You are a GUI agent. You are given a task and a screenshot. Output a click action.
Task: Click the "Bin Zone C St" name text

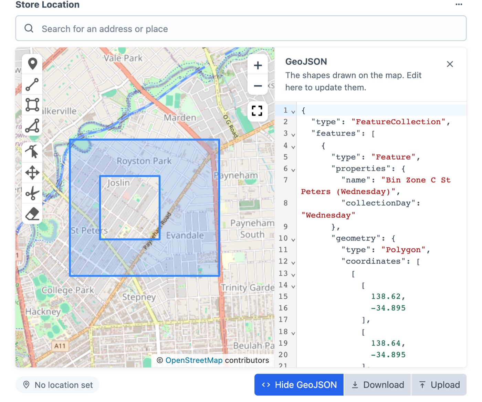click(x=416, y=180)
